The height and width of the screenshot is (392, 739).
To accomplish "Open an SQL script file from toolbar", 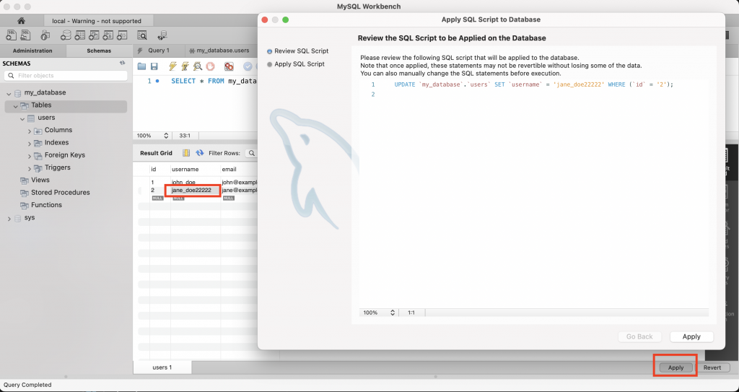I will point(25,35).
